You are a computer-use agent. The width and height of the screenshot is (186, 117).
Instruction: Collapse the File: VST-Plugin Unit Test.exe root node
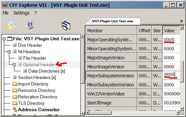click(x=4, y=39)
